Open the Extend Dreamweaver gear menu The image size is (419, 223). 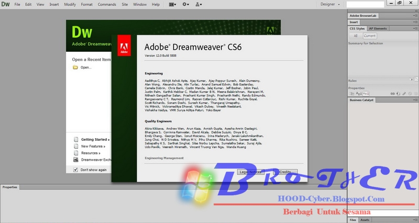tap(185, 4)
